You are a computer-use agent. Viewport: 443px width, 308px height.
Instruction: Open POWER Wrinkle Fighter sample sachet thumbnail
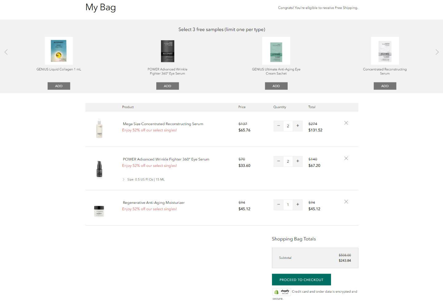coord(167,51)
